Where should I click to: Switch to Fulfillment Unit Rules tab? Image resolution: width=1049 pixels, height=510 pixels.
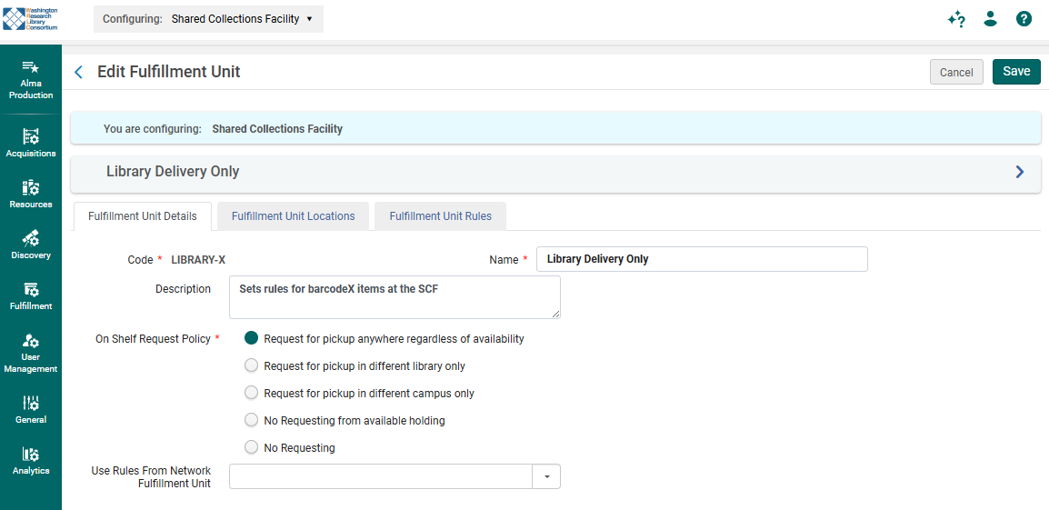click(440, 216)
